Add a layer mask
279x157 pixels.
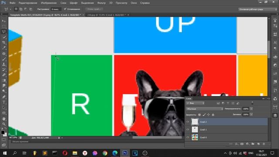(242, 144)
